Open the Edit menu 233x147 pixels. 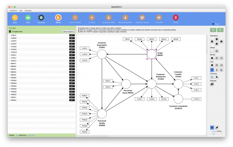[21, 11]
